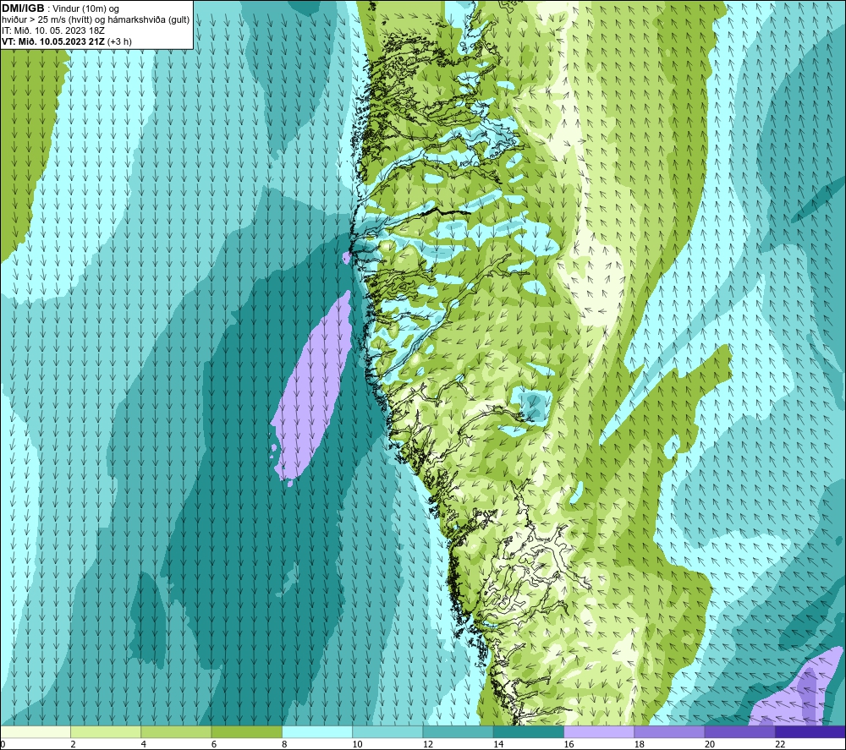Select the lavender 16–18 m/s legend swatch
This screenshot has width=846, height=750.
(599, 731)
